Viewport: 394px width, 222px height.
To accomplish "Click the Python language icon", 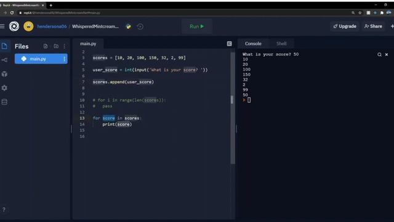I will (x=129, y=27).
